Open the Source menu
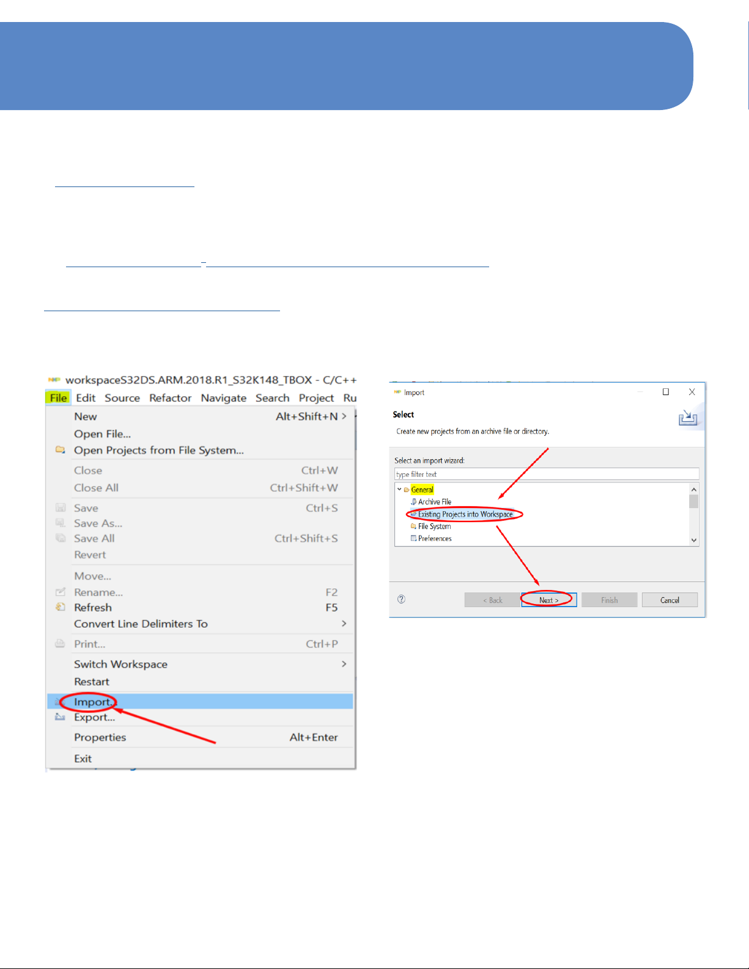The width and height of the screenshot is (749, 969). point(122,398)
